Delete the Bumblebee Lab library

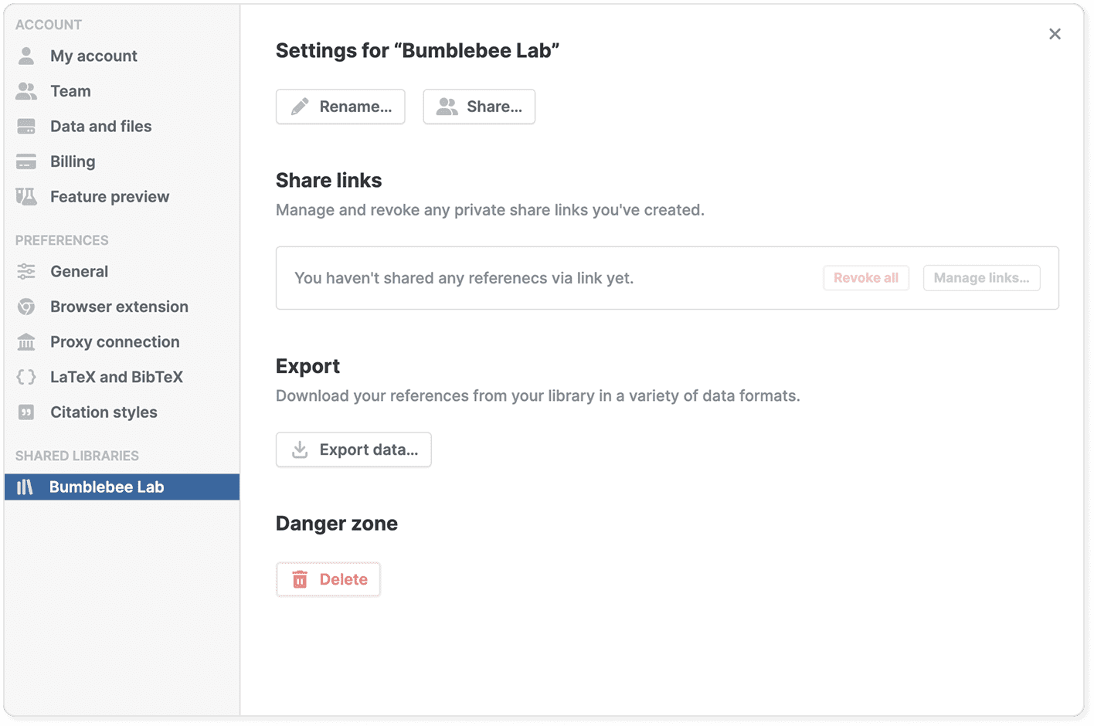pyautogui.click(x=328, y=579)
